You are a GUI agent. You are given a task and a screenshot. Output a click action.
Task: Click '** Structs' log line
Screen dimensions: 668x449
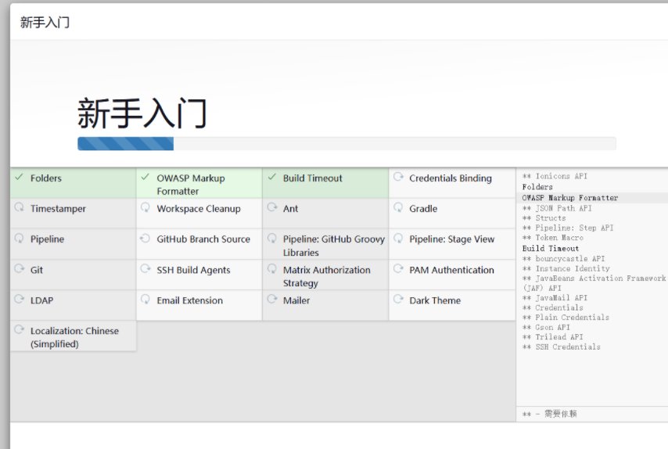(544, 218)
